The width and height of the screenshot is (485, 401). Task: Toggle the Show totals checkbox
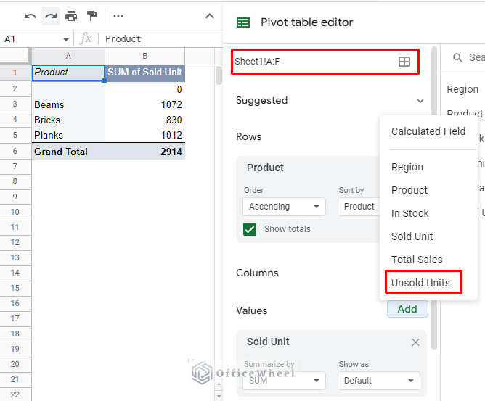pyautogui.click(x=250, y=229)
